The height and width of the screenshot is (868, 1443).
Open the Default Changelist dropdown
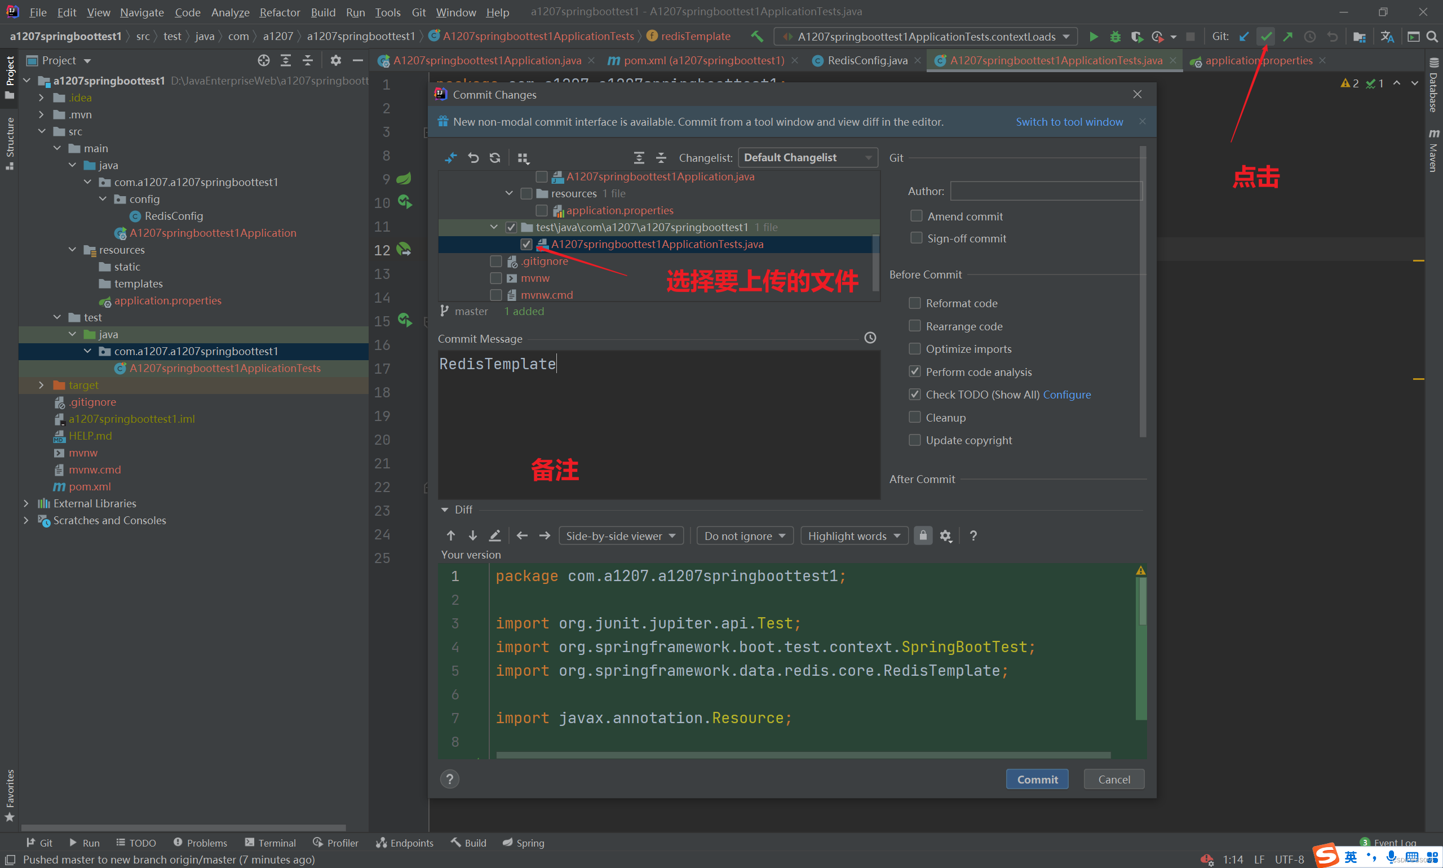(807, 157)
